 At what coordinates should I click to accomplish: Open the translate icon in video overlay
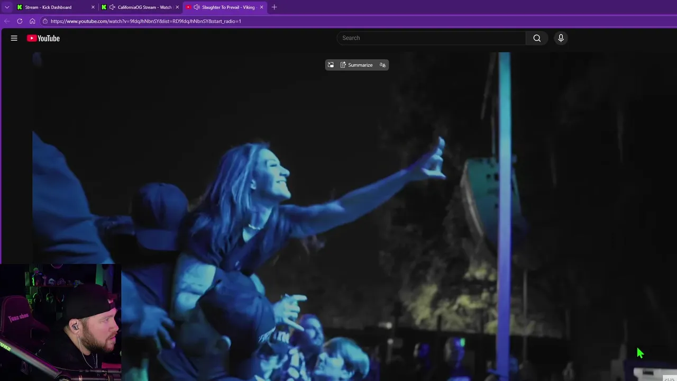pos(382,65)
